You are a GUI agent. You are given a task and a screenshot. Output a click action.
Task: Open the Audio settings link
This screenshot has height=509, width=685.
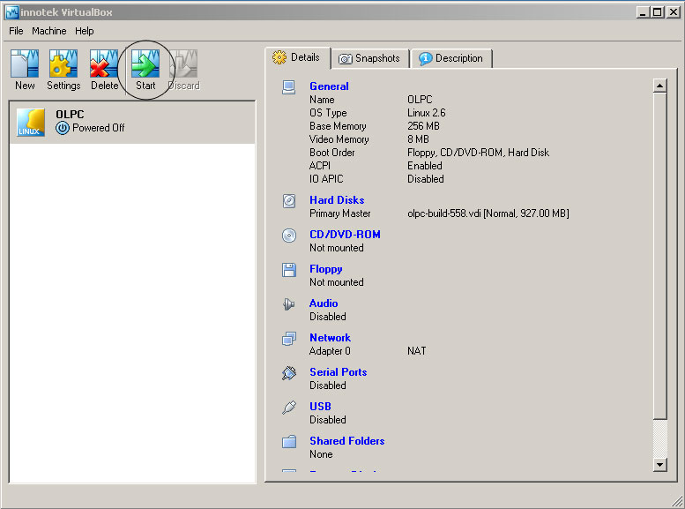pyautogui.click(x=324, y=303)
